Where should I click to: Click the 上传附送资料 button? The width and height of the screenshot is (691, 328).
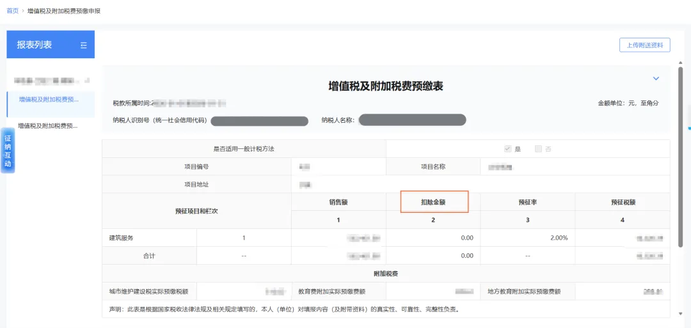(645, 45)
